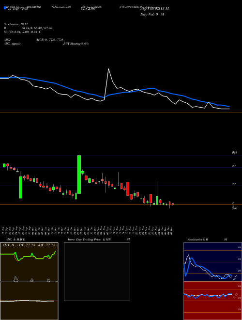Click the blue SMA legend square
Image resolution: width=242 pixels, height=320 pixels.
[5, 8]
